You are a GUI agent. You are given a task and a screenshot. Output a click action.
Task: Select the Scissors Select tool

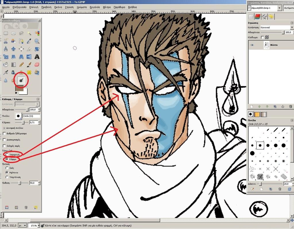6,41
